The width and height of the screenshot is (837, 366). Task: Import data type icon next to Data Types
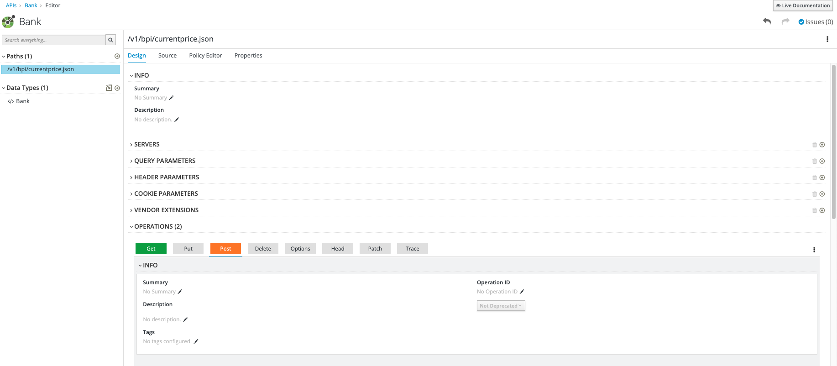[x=109, y=88]
